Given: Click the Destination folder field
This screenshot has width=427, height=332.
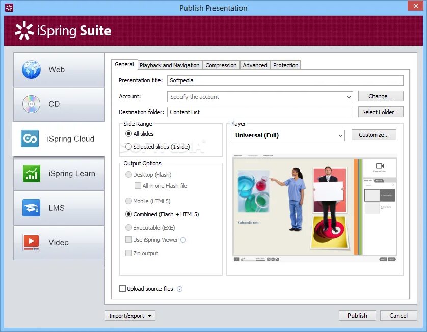Looking at the screenshot, I should pyautogui.click(x=260, y=112).
